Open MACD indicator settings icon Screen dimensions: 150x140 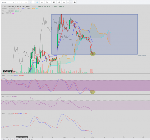click(10, 114)
